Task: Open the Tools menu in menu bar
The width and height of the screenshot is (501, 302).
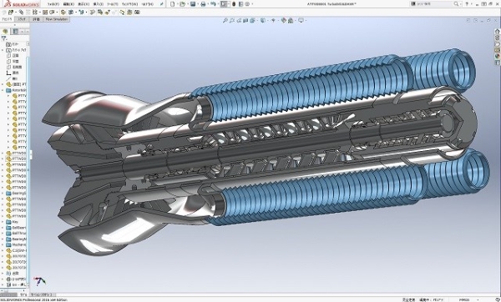Action: (112, 4)
